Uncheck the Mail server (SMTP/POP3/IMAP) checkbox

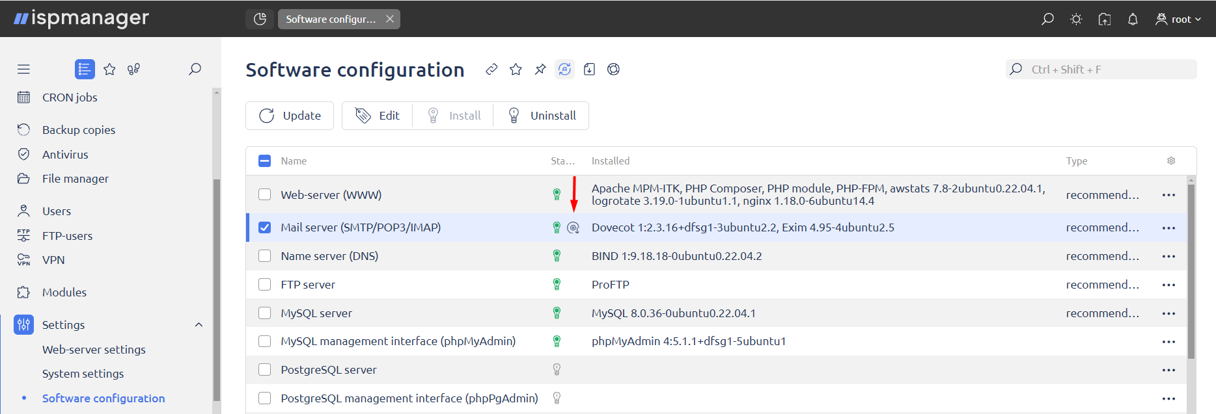264,227
